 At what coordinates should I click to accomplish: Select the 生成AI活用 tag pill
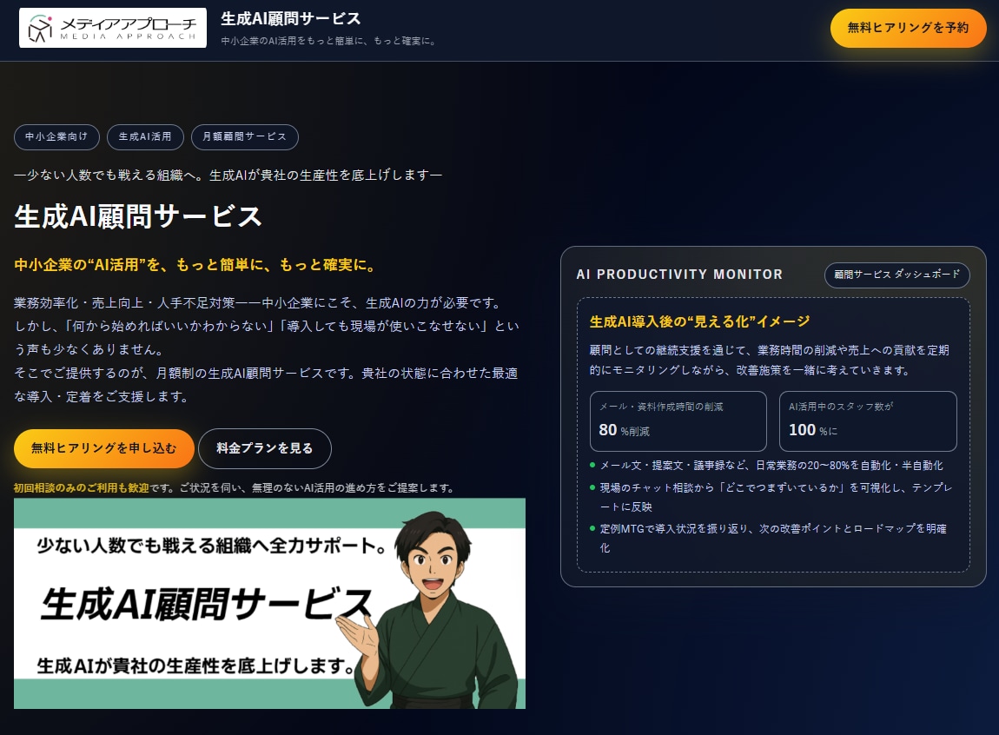pyautogui.click(x=145, y=137)
